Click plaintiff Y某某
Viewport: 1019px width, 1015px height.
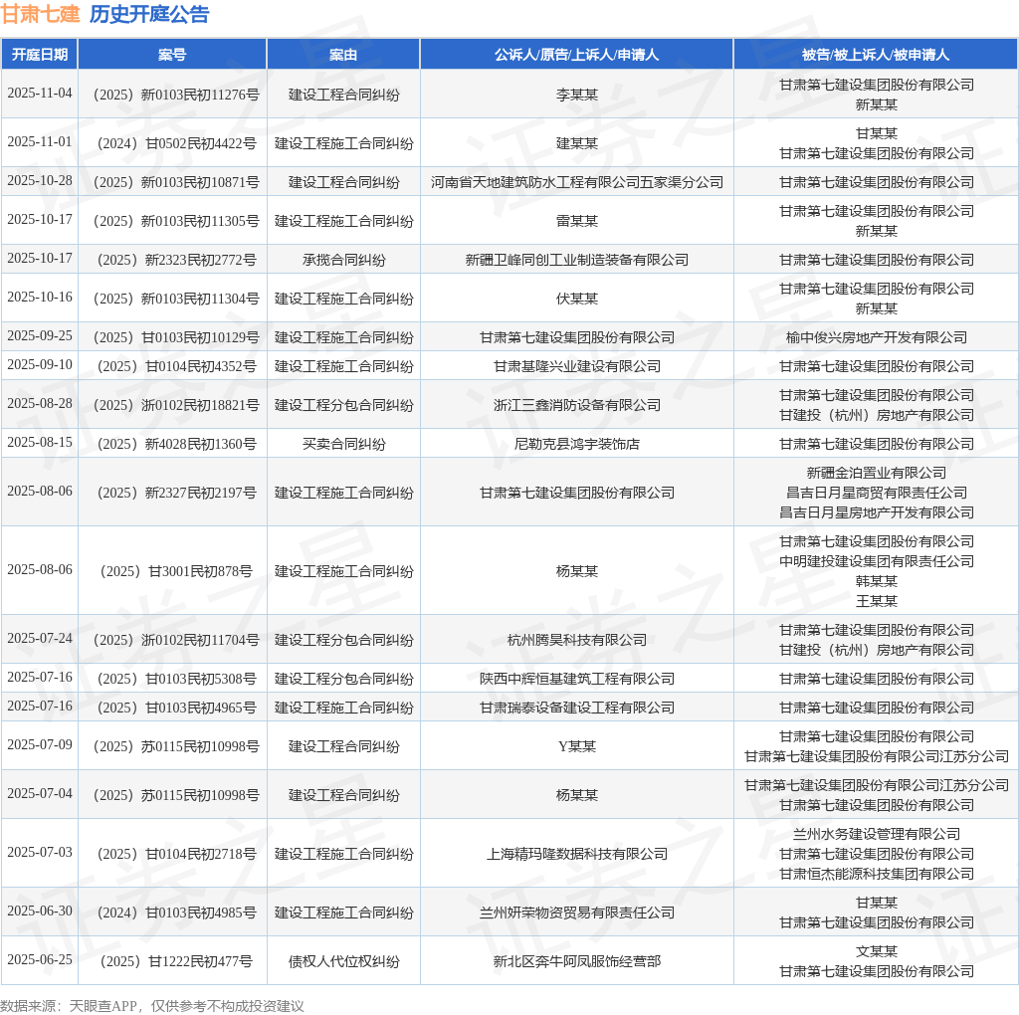click(576, 746)
